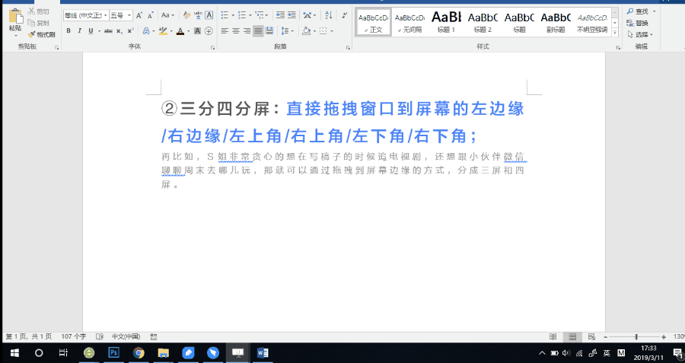Open the Windows Start menu

coord(14,352)
